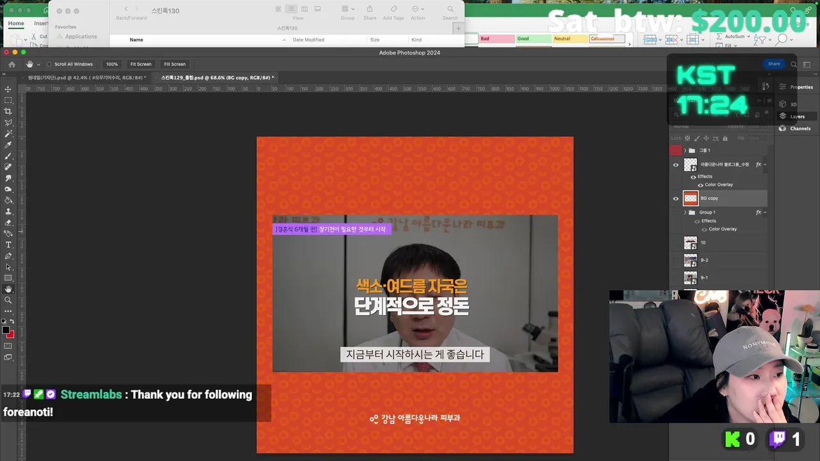Click Excel Home ribbon tab

16,24
